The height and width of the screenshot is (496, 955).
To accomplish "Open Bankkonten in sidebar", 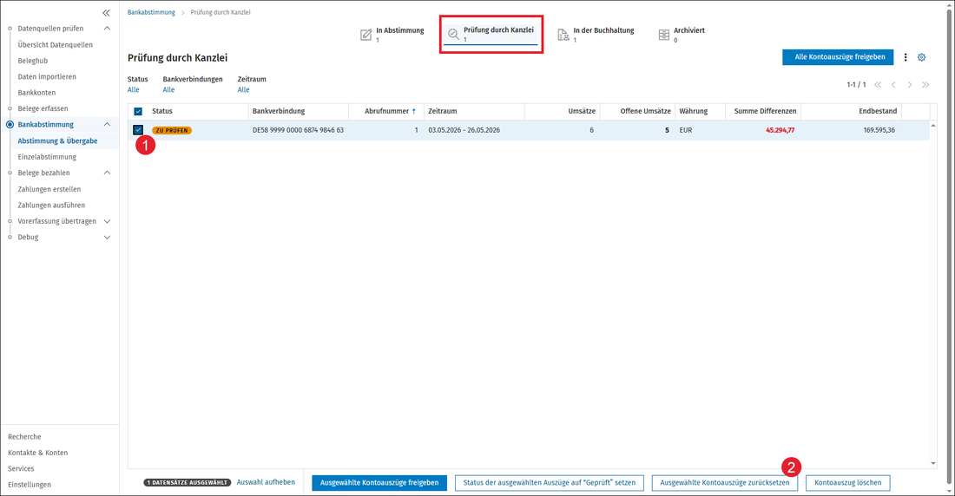I will coord(36,93).
